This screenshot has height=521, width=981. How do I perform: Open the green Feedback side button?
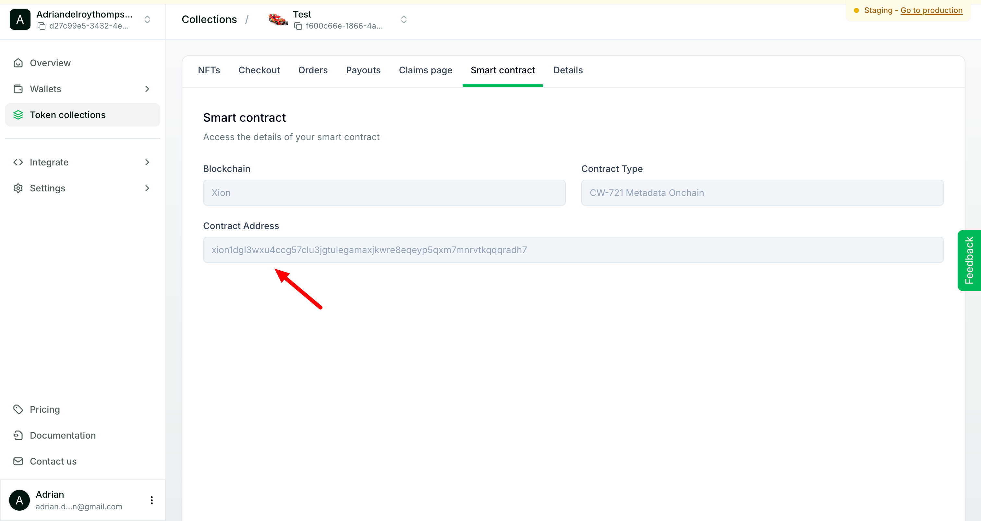pyautogui.click(x=969, y=260)
